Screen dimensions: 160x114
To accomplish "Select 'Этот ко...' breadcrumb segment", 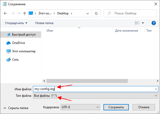I will pos(45,13).
